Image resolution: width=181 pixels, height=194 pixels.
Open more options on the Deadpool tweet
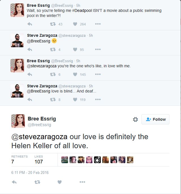coord(98,24)
